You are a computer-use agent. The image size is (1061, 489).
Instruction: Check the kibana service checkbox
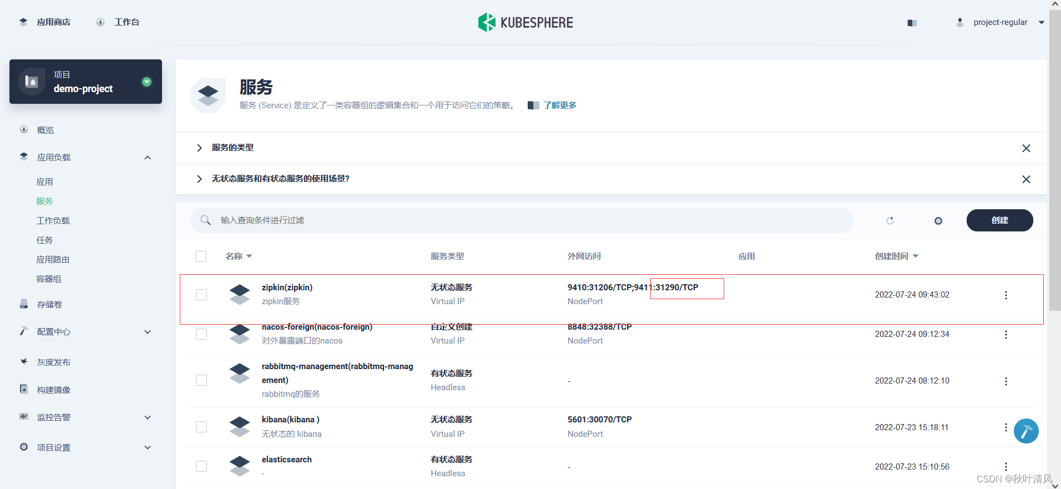pyautogui.click(x=201, y=427)
